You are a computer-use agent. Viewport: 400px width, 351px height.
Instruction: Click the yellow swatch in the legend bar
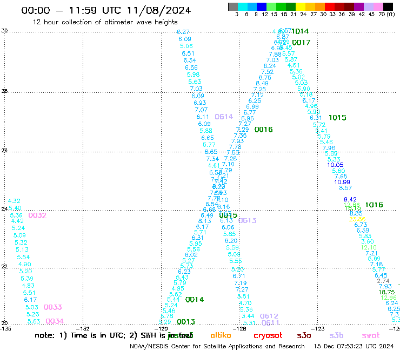[301, 6]
